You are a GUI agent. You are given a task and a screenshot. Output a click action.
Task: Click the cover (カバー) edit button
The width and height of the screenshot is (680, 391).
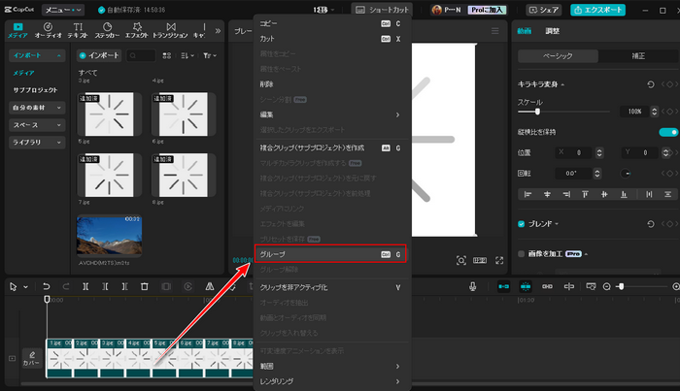pyautogui.click(x=31, y=358)
